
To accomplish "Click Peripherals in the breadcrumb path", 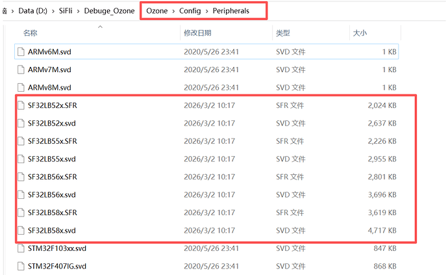I will [231, 11].
